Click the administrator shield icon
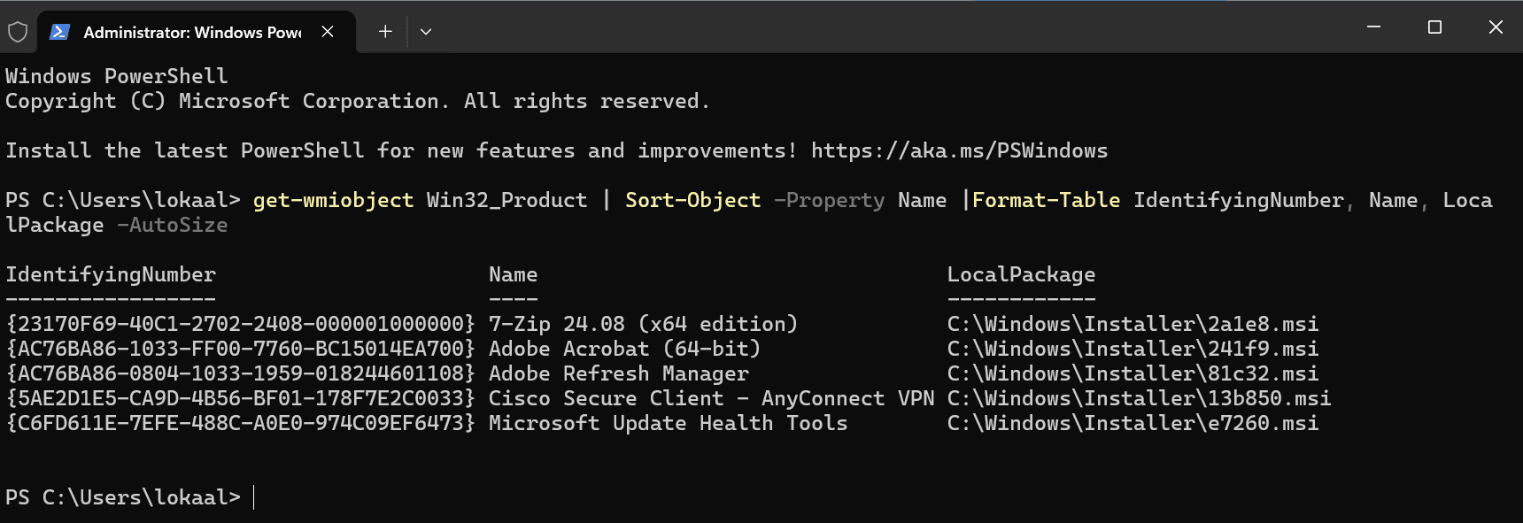This screenshot has height=523, width=1523. click(18, 33)
